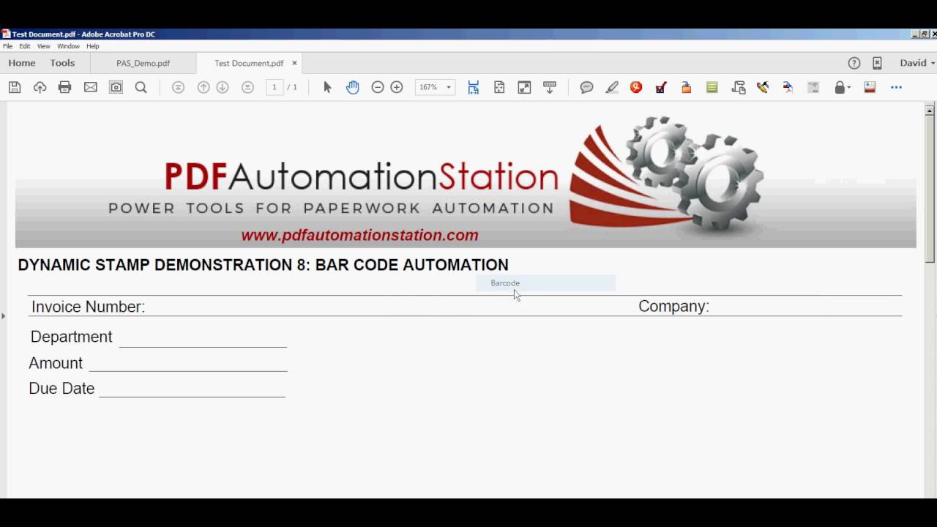Click the snapshot camera icon

[116, 87]
